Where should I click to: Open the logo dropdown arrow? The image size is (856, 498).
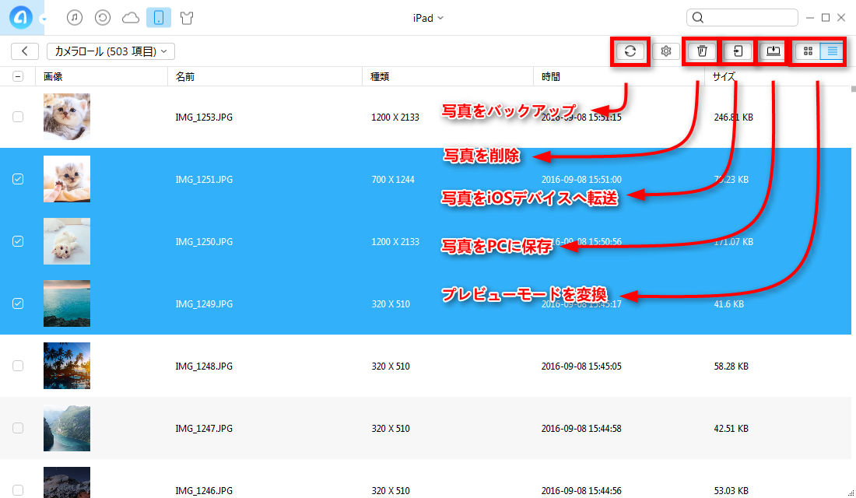(x=44, y=19)
